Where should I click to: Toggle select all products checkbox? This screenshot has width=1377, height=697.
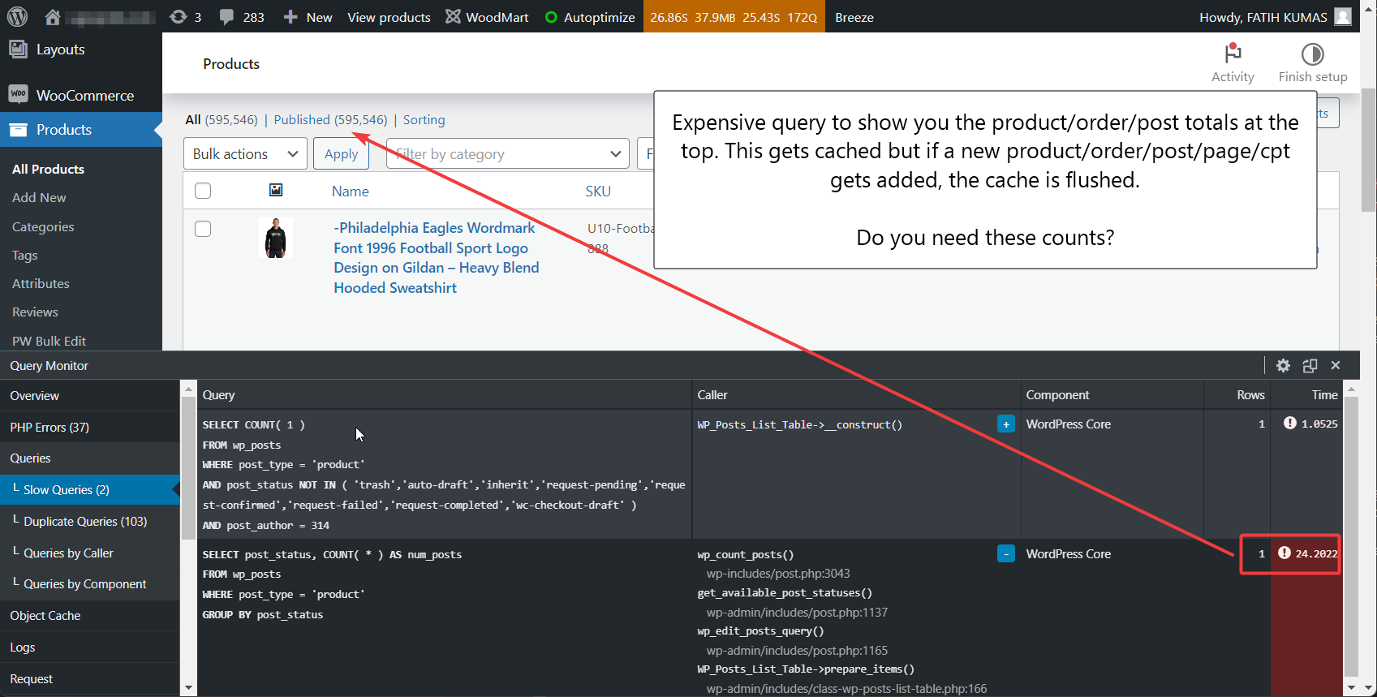point(203,191)
